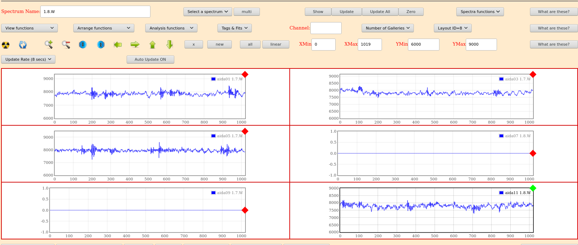The height and width of the screenshot is (245, 578).
Task: Open the Select a spectrum dropdown
Action: 208,12
